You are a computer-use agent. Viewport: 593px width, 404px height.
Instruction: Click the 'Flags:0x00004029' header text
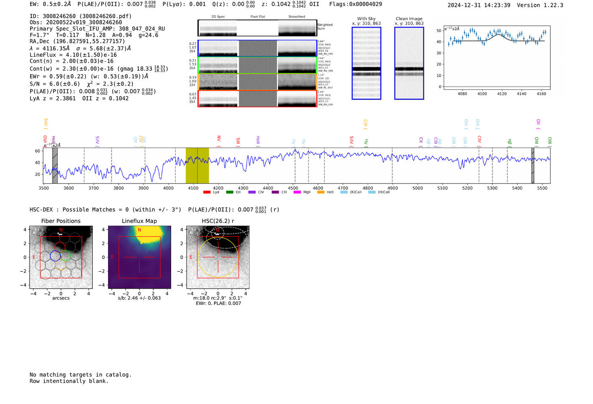click(x=355, y=4)
